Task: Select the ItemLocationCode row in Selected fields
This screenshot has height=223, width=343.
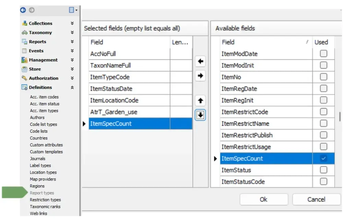Action: [x=140, y=100]
